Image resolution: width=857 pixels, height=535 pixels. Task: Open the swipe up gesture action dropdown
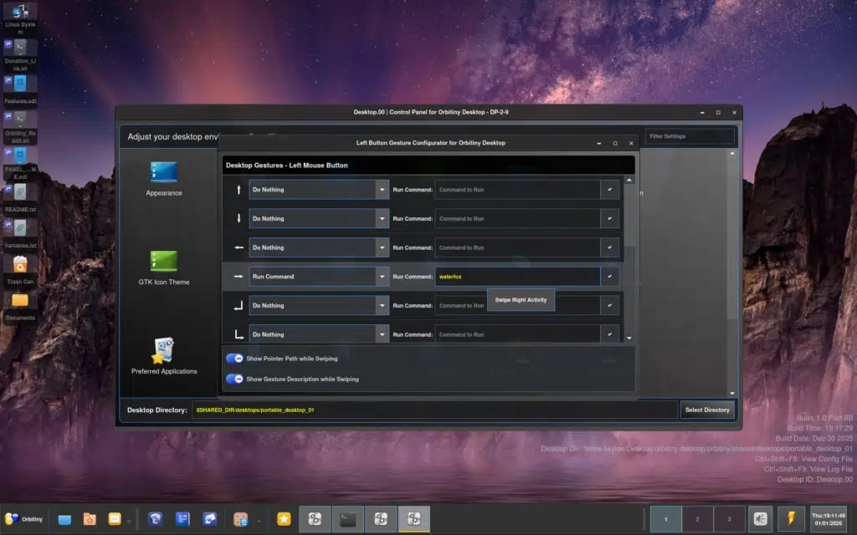(x=382, y=190)
